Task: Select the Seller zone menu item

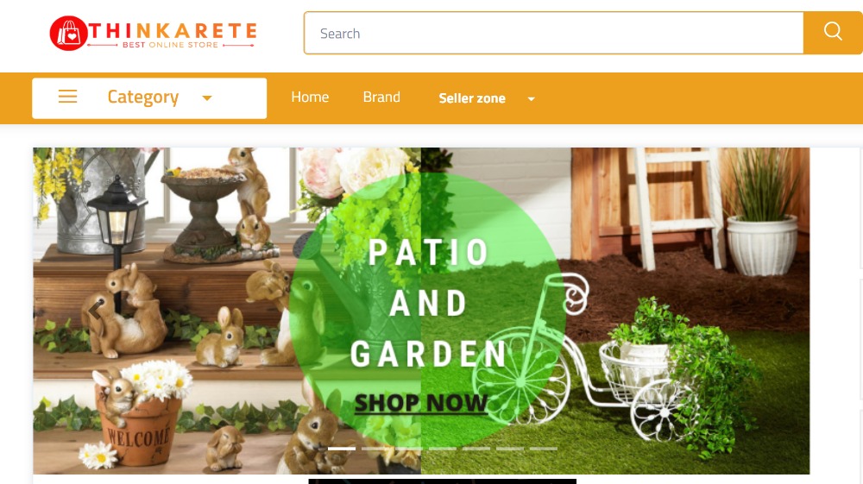Action: 472,98
